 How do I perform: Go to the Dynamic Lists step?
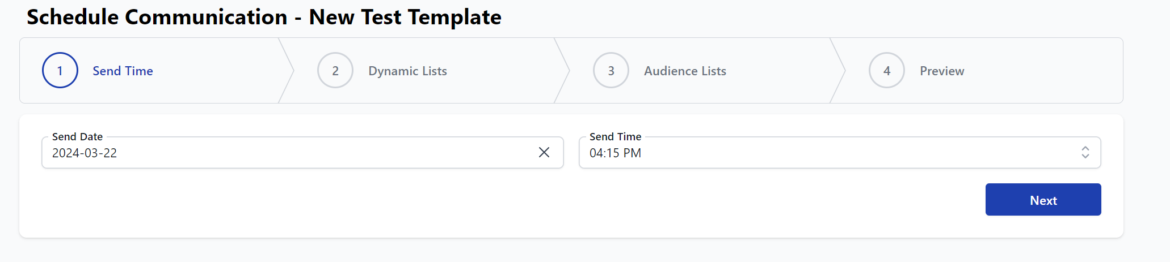click(407, 71)
